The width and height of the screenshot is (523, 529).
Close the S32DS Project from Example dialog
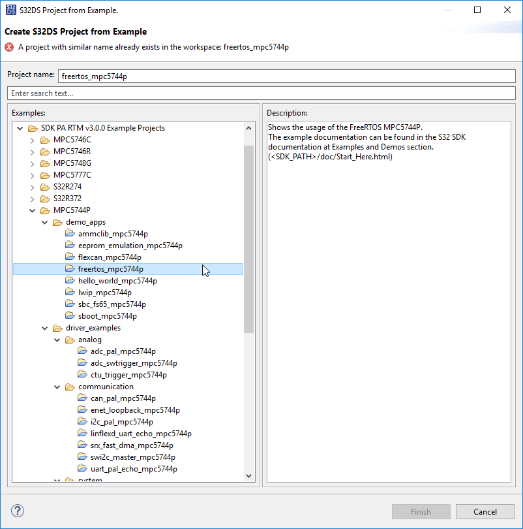pyautogui.click(x=507, y=10)
